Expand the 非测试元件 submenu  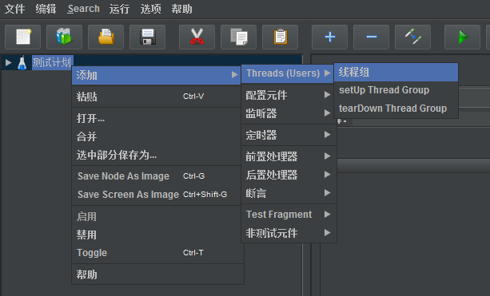pyautogui.click(x=289, y=233)
